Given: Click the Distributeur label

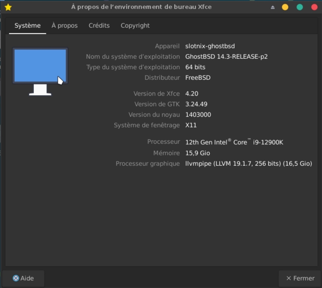Looking at the screenshot, I should [162, 78].
